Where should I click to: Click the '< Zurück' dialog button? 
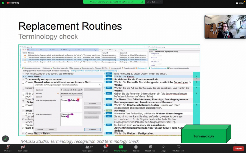pos(40,129)
